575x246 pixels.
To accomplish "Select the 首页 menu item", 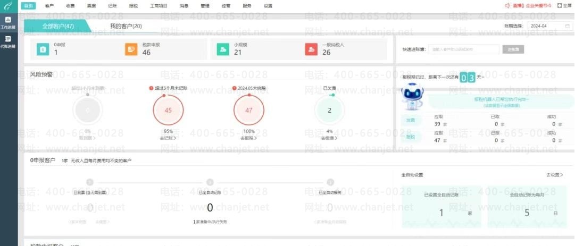I will click(x=28, y=5).
